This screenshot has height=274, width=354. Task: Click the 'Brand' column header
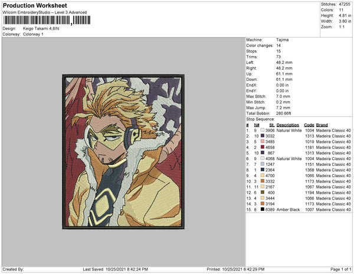point(322,125)
